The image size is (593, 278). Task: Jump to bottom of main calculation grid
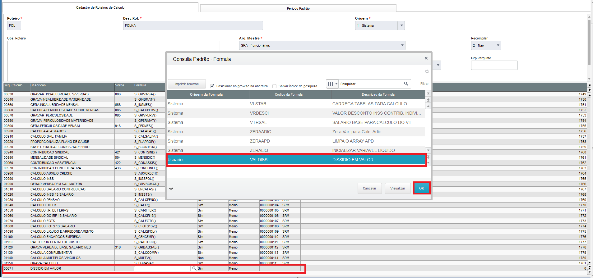(589, 272)
